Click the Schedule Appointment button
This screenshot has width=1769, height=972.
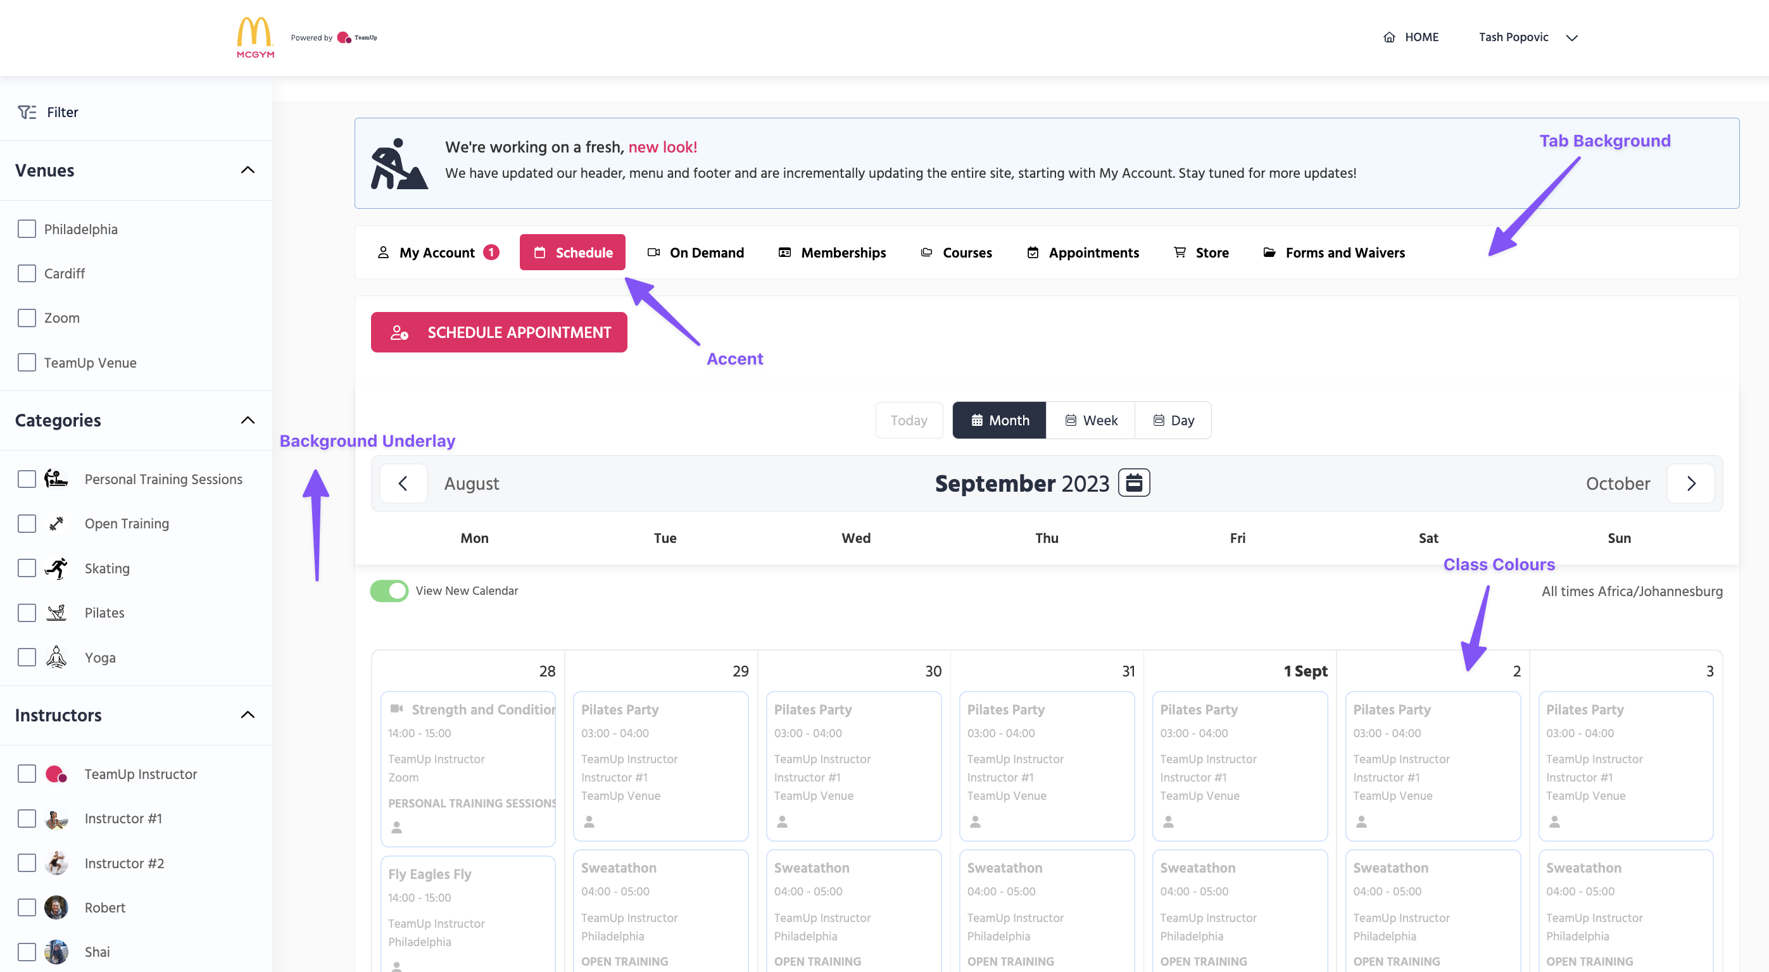click(x=498, y=332)
